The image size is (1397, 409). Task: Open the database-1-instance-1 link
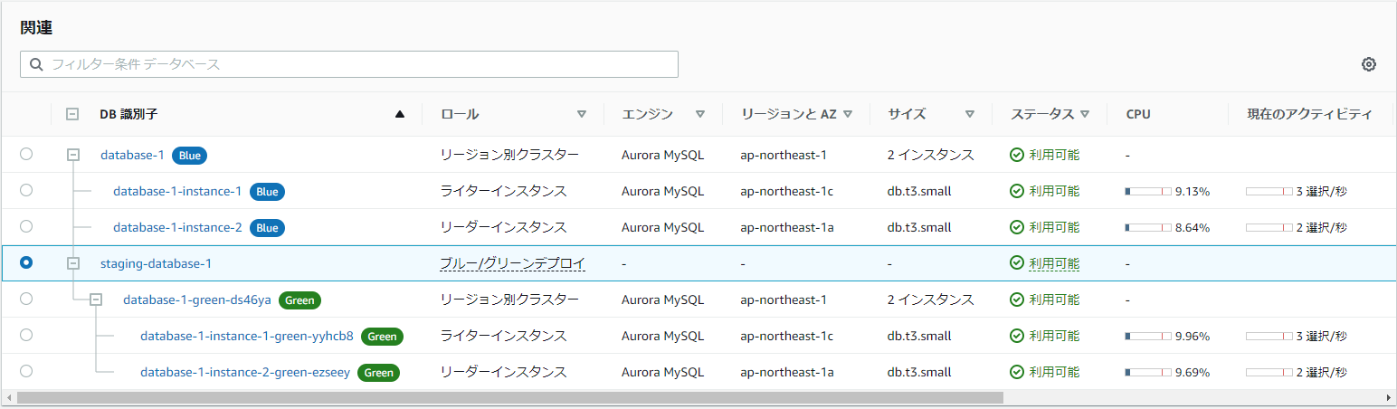click(177, 191)
